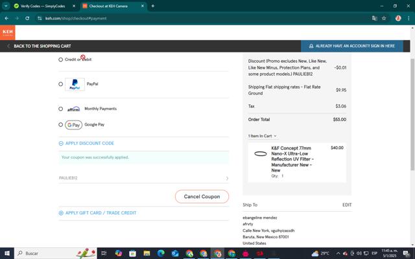
Task: Click the -$0.01 discount amount
Action: 340,67
